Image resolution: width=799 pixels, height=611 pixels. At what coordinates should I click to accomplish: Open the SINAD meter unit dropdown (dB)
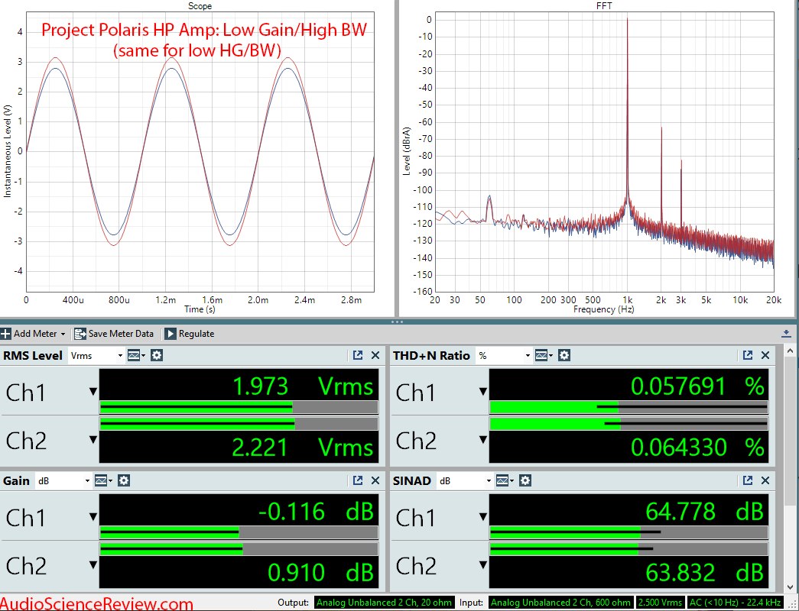(465, 480)
